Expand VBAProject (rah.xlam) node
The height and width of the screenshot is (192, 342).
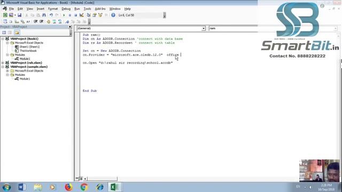[3, 63]
